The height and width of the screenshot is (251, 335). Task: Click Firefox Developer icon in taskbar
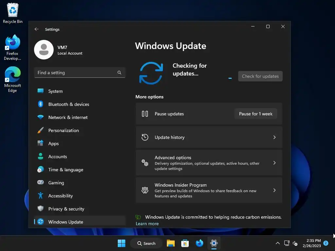coord(200,243)
